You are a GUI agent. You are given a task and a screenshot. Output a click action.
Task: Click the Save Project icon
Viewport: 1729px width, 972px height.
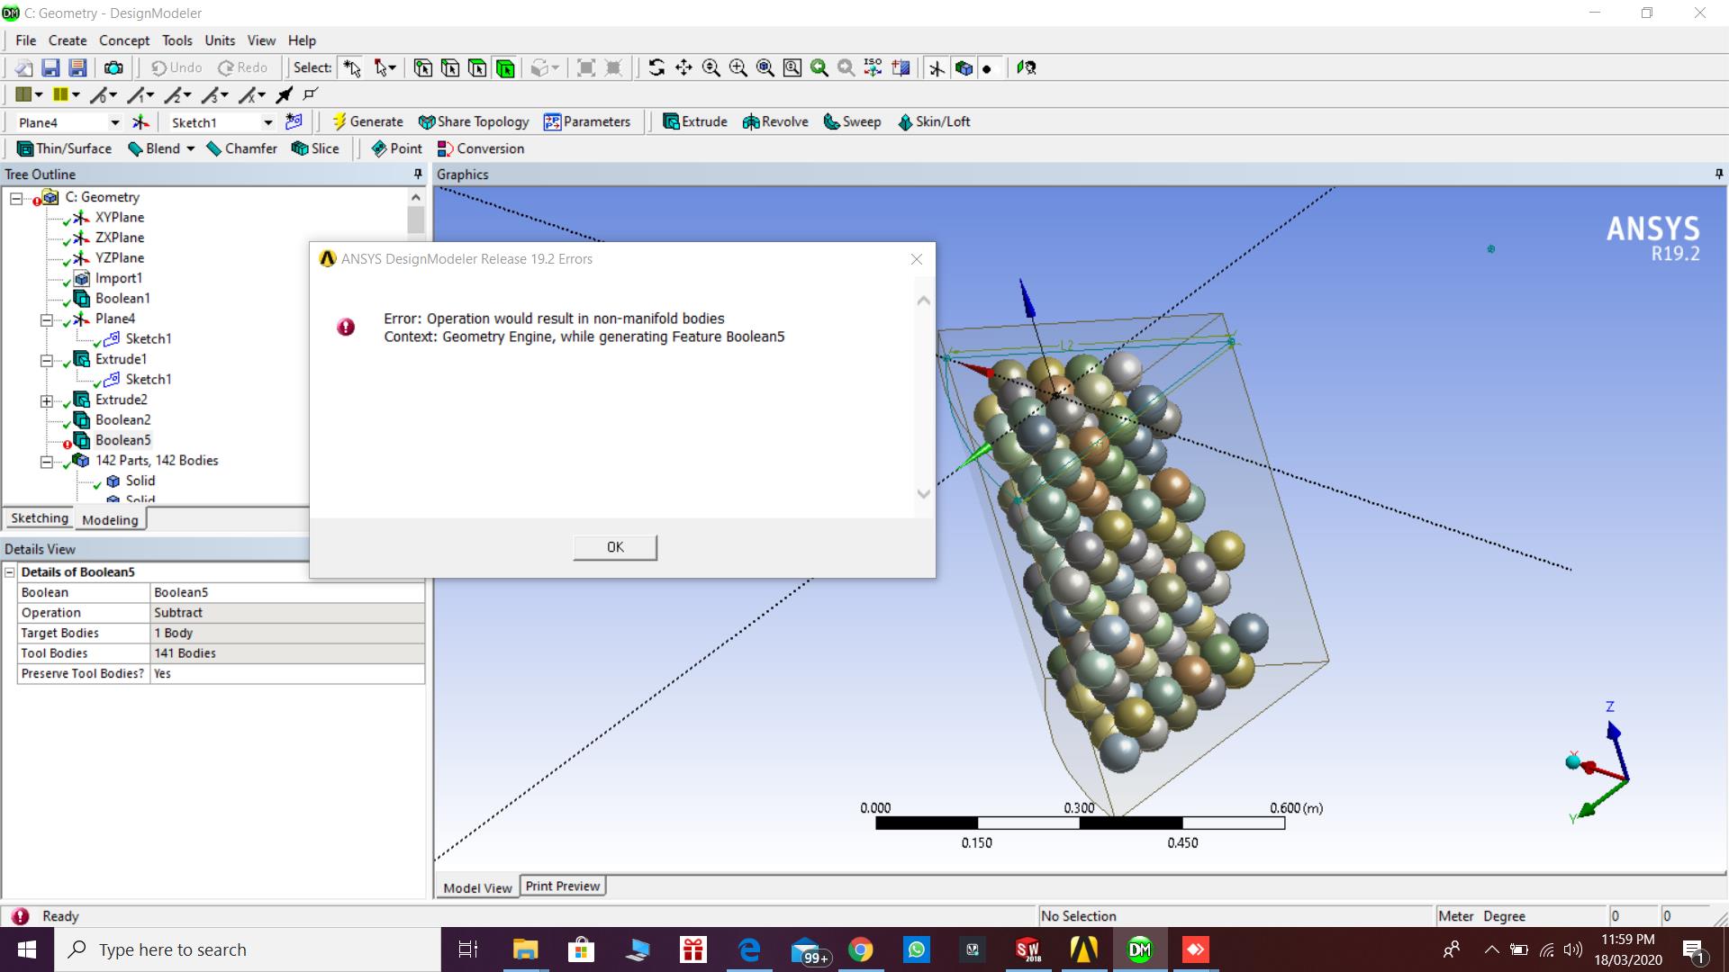[50, 67]
